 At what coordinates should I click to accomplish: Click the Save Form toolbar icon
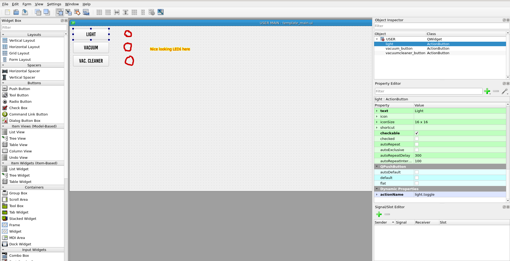[25, 12]
